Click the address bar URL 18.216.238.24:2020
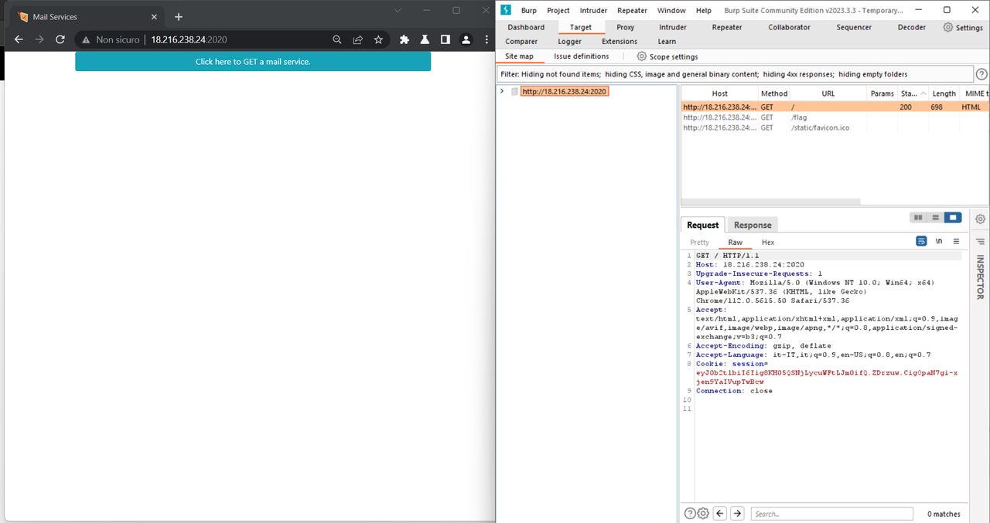This screenshot has width=990, height=523. click(189, 39)
